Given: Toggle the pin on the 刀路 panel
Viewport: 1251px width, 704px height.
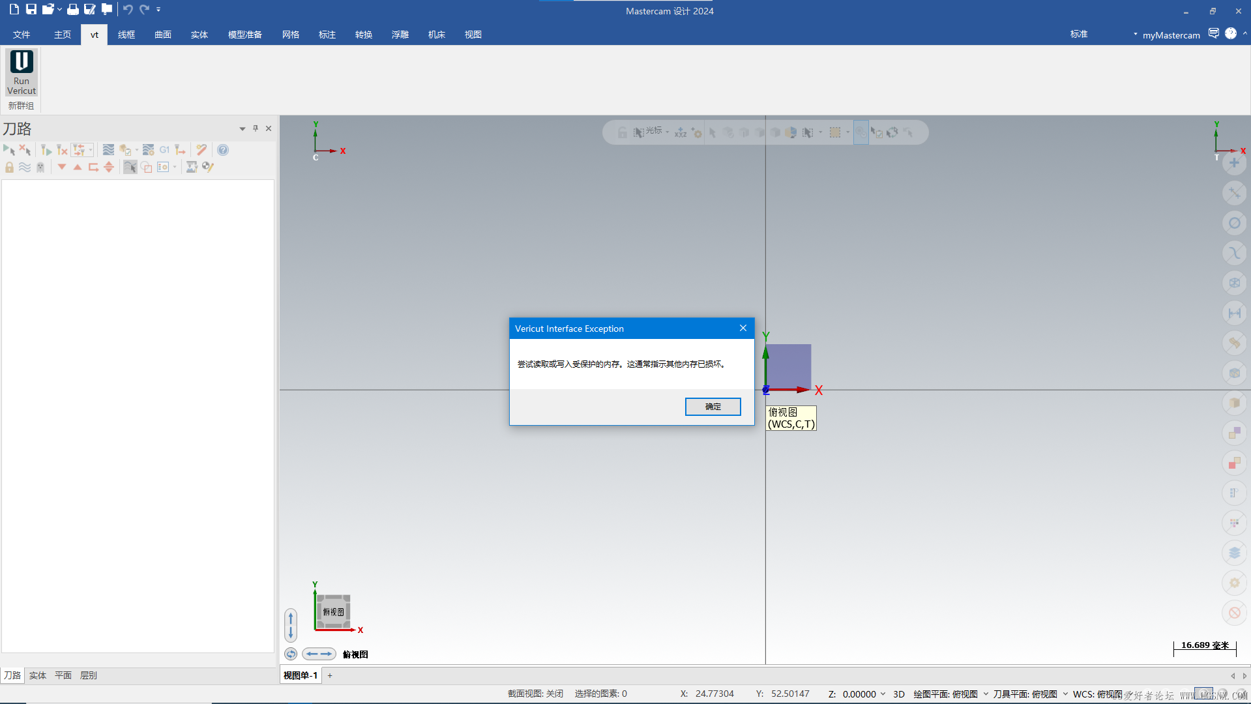Looking at the screenshot, I should pyautogui.click(x=256, y=128).
